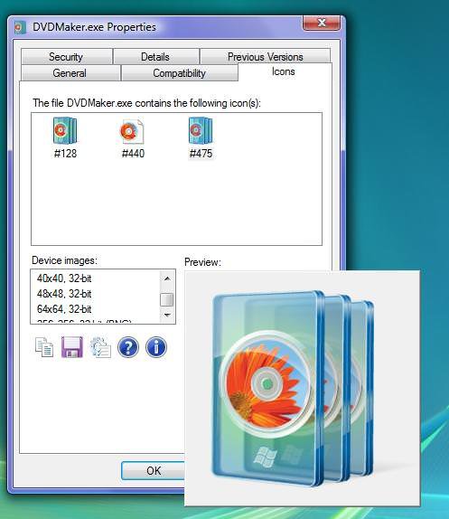Click the large DVD Maker preview image
Screen dimensions: 449x519
pos(302,388)
